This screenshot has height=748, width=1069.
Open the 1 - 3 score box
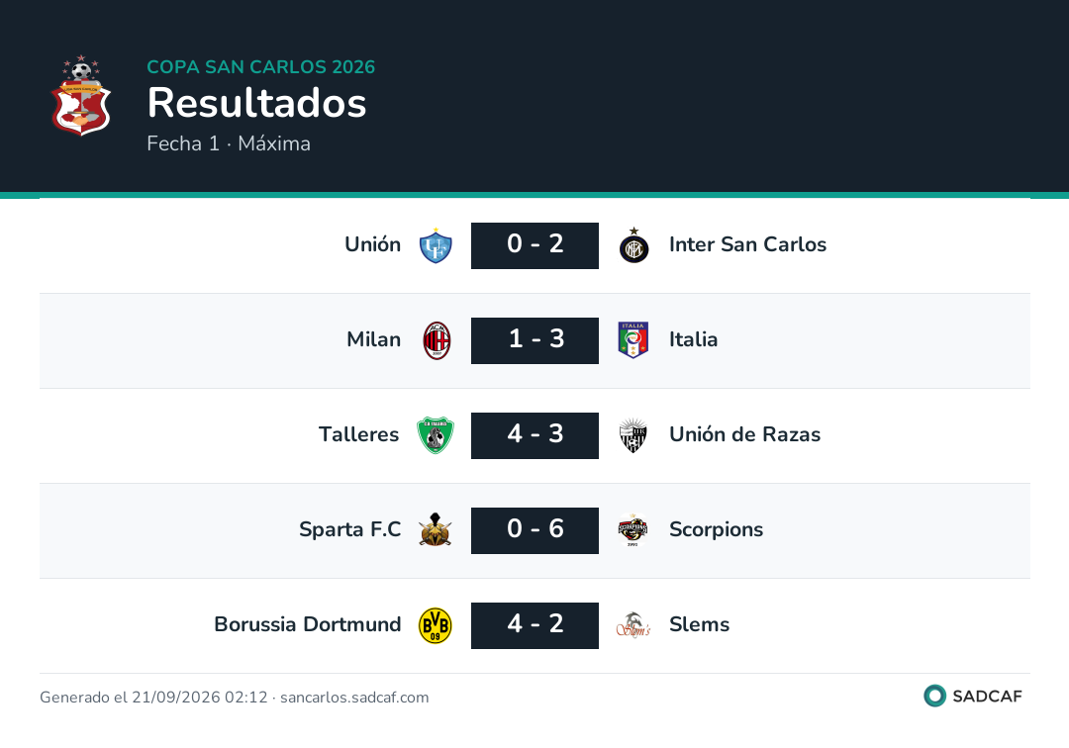pyautogui.click(x=535, y=340)
